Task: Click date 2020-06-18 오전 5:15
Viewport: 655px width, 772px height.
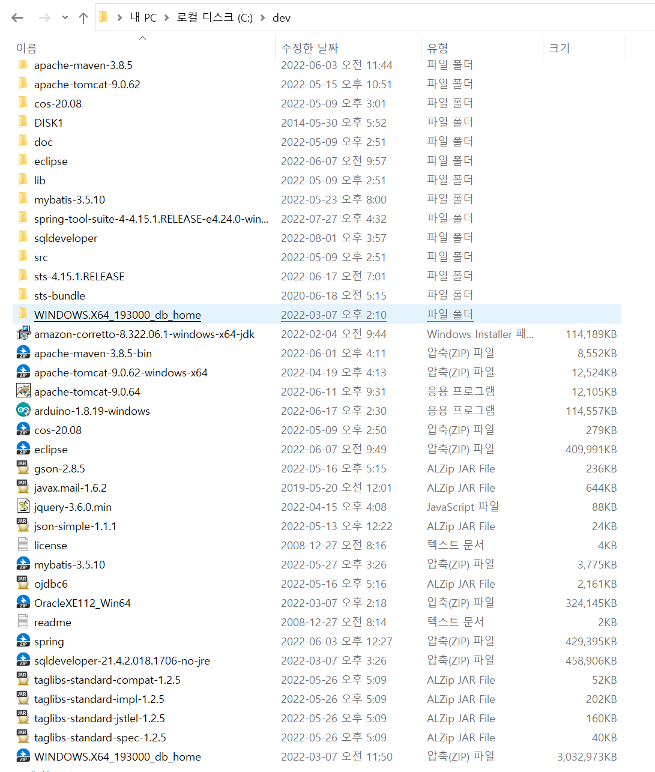Action: (334, 296)
